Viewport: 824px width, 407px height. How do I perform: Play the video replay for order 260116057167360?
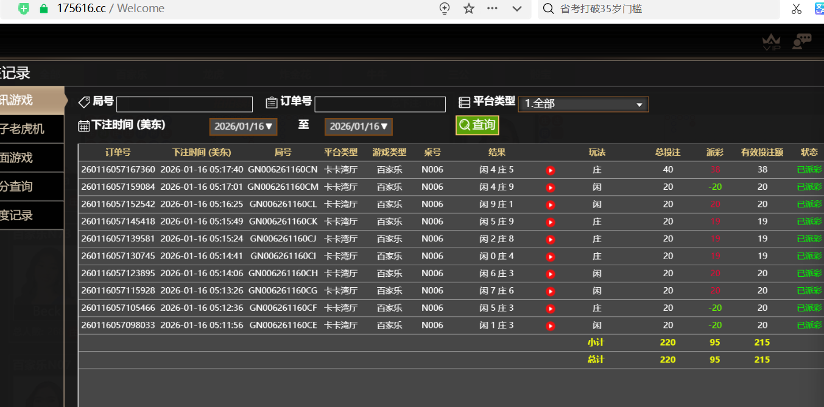pos(551,170)
